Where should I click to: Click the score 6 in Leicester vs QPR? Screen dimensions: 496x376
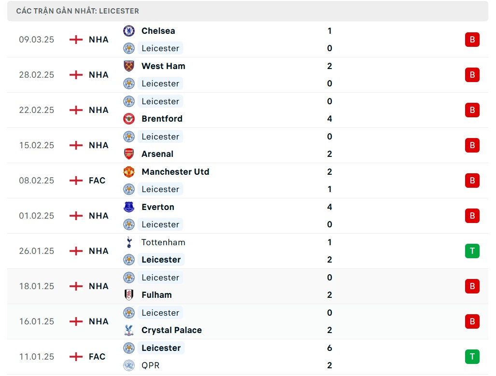(329, 348)
